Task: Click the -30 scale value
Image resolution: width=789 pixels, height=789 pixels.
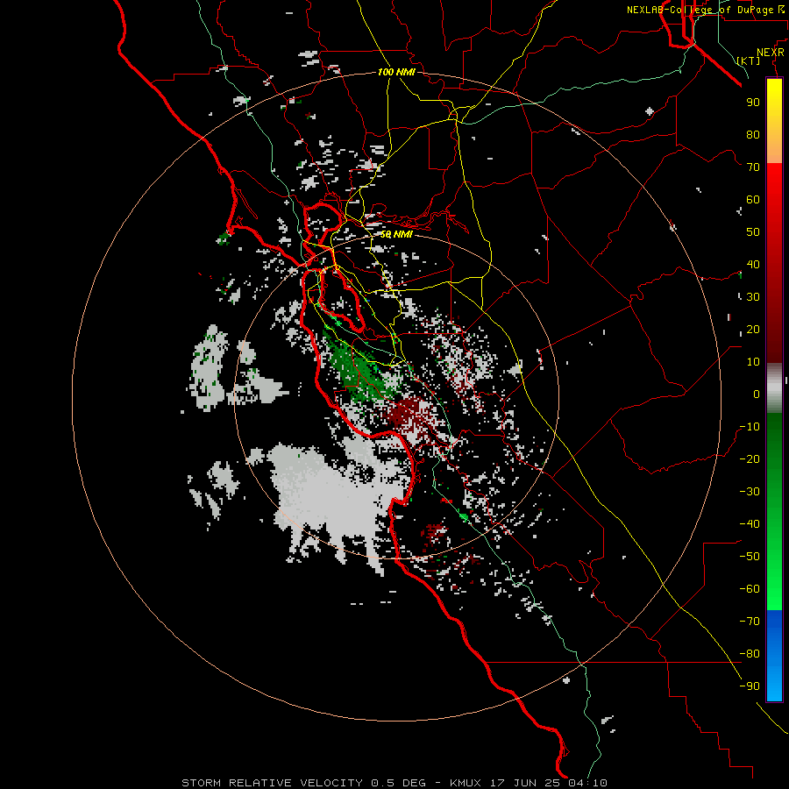Action: [x=750, y=492]
